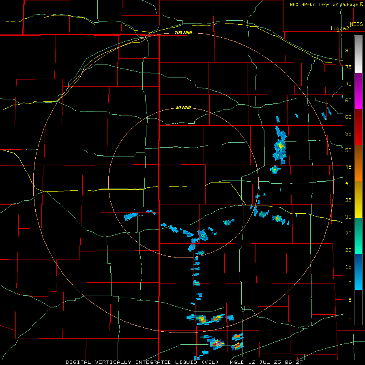
Task: Click the 100 NMI range ring label
Action: [x=183, y=32]
